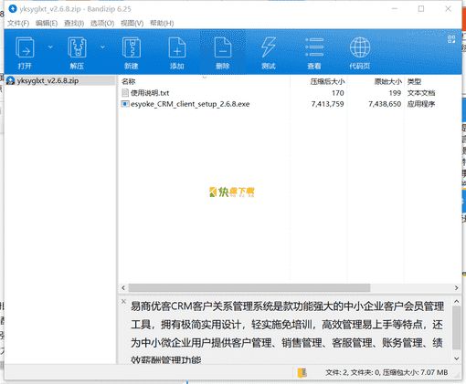Select esyoke_CRM_client_setup_2.6.8.exe file

tap(190, 104)
